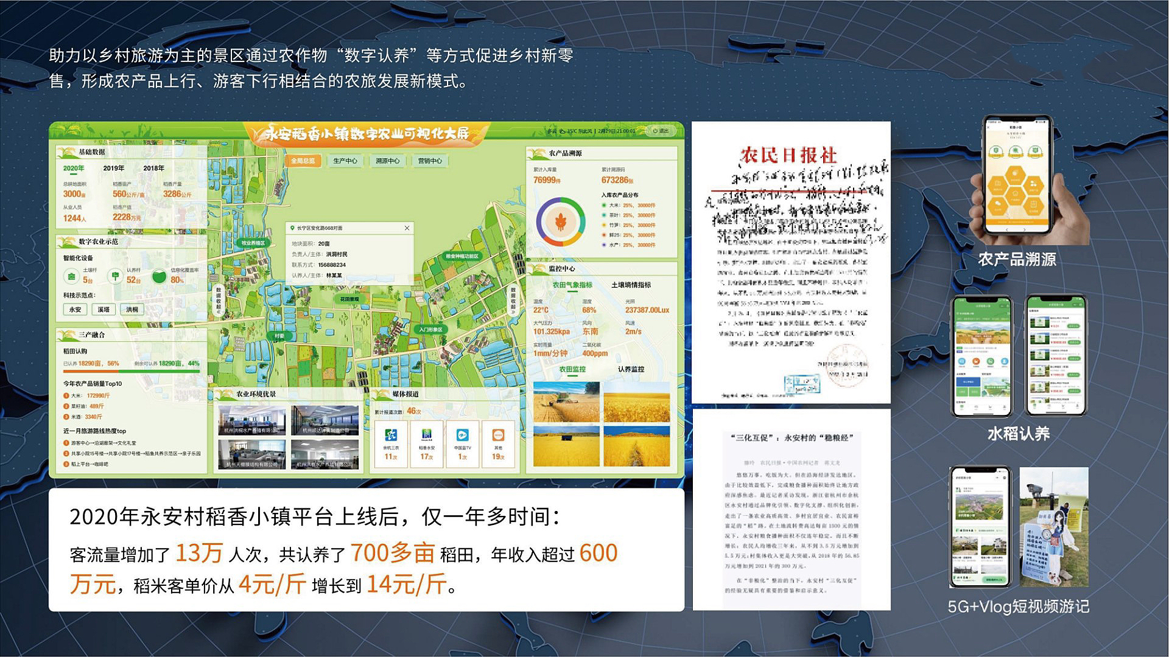1169x657 pixels.
Task: Open the top-right wheat field thumbnail
Action: click(x=637, y=402)
